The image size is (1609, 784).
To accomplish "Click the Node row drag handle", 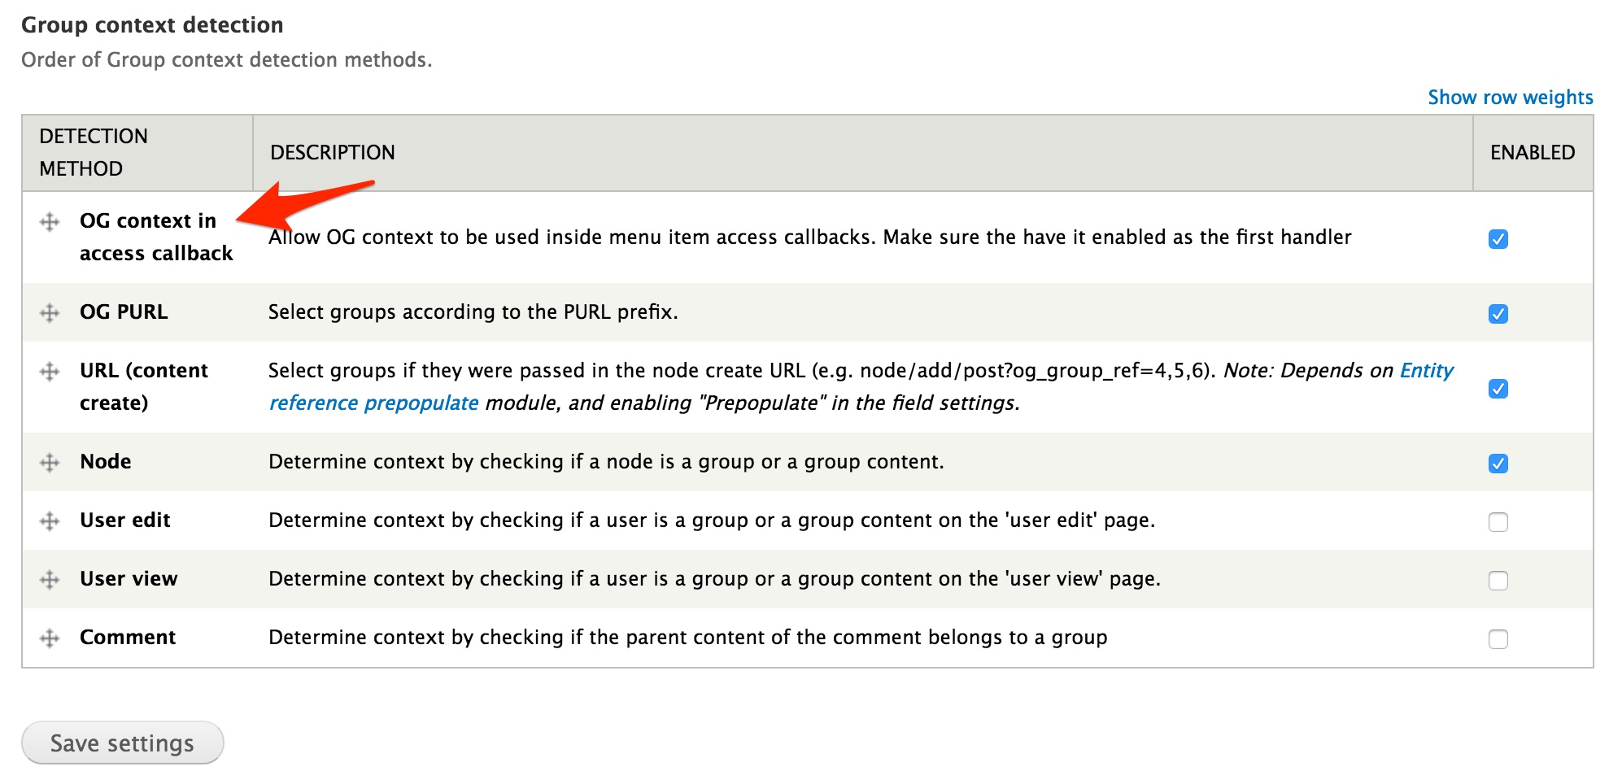I will [50, 462].
